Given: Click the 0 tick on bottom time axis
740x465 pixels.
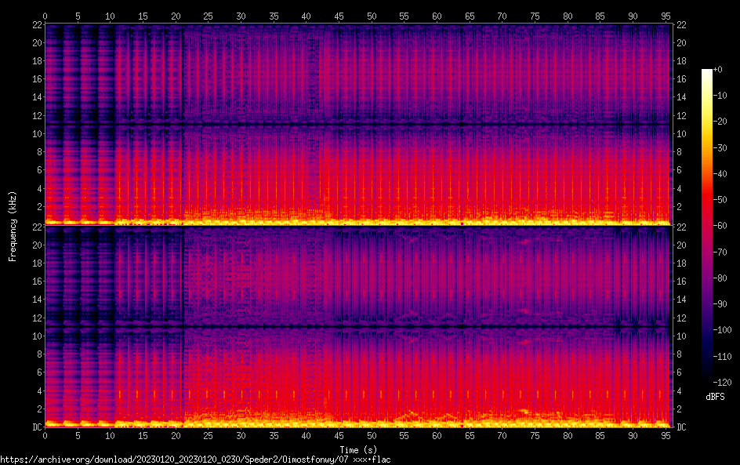Looking at the screenshot, I should coord(45,435).
